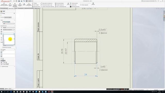Open the Tables (Таблицы) tool
Screen dimensions: 165x93
pos(93,4)
